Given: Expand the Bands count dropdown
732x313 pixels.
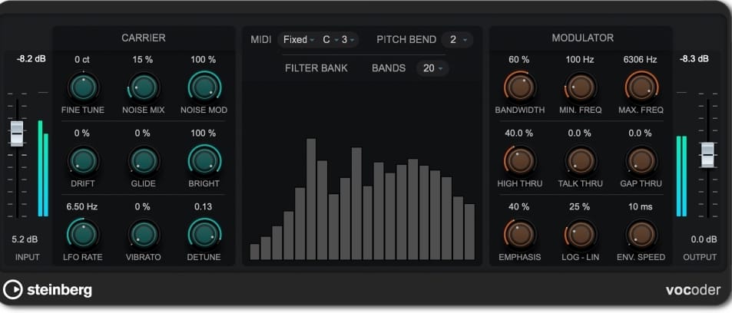Looking at the screenshot, I should click(433, 68).
